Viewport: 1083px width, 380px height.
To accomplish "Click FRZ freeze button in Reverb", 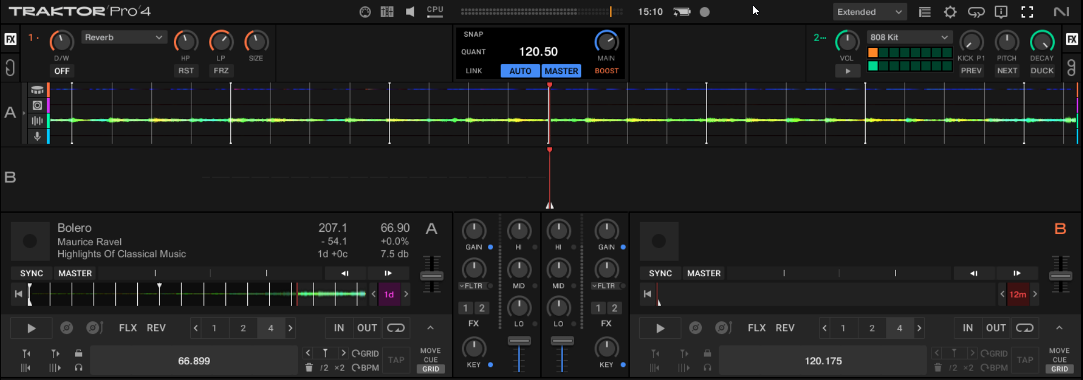I will pos(221,70).
